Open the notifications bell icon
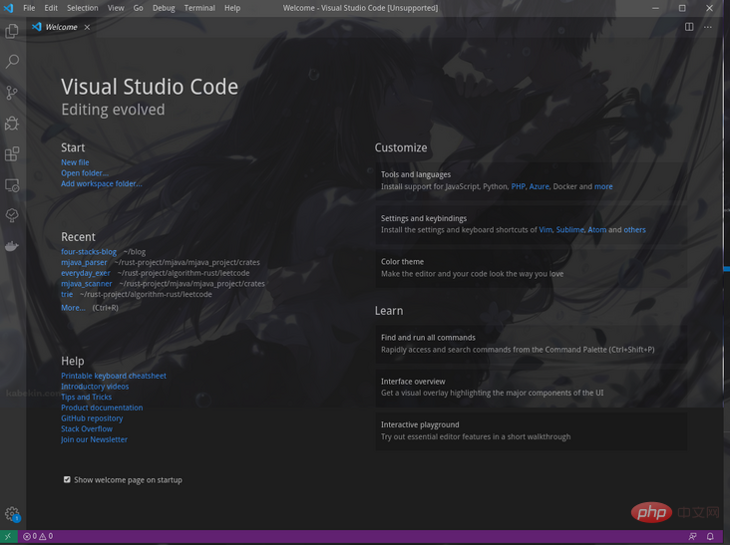The height and width of the screenshot is (545, 730). (710, 537)
